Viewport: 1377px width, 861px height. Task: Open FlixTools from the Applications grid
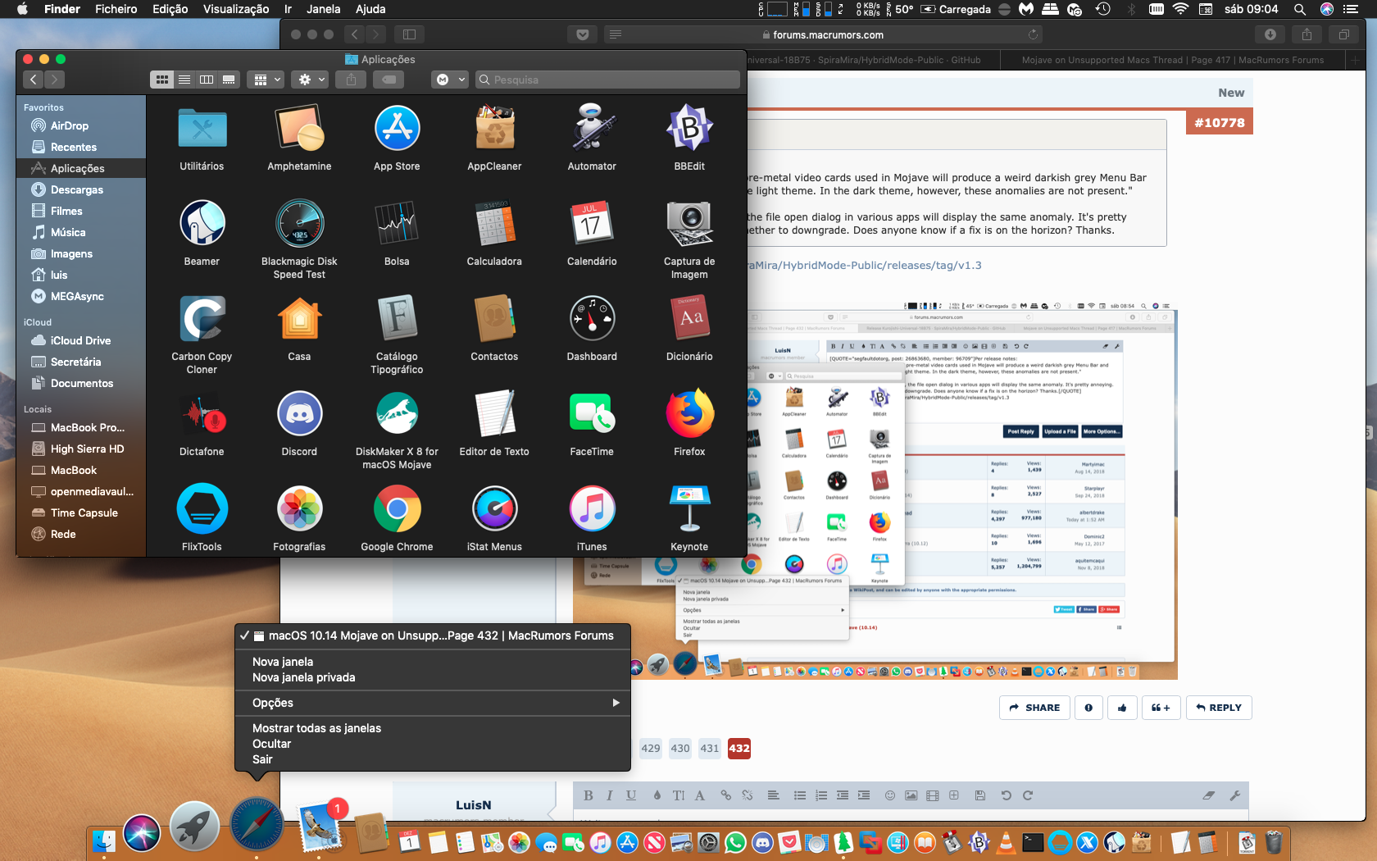coord(202,508)
